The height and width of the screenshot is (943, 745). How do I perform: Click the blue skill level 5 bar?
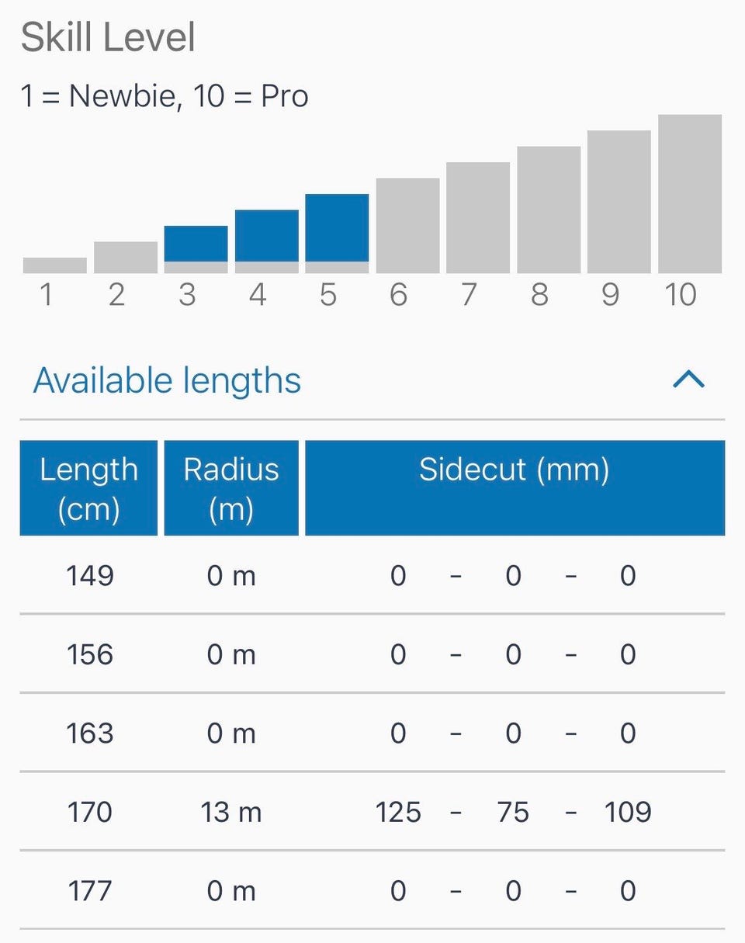pyautogui.click(x=337, y=228)
